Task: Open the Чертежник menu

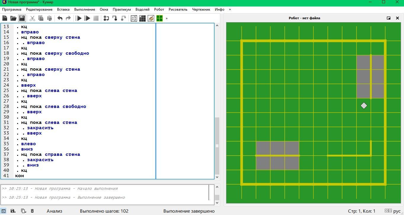Action: click(x=201, y=9)
